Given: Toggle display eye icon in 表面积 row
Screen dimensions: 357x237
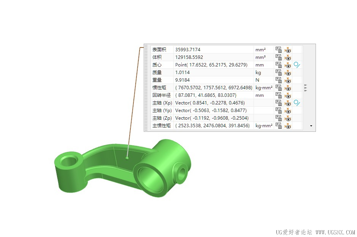Looking at the screenshot, I should pyautogui.click(x=288, y=50).
